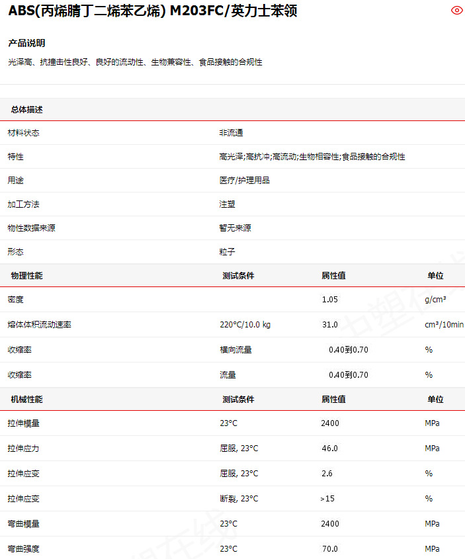Click 属性值 header in 机械性能 section
Image resolution: width=465 pixels, height=559 pixels.
tap(333, 400)
